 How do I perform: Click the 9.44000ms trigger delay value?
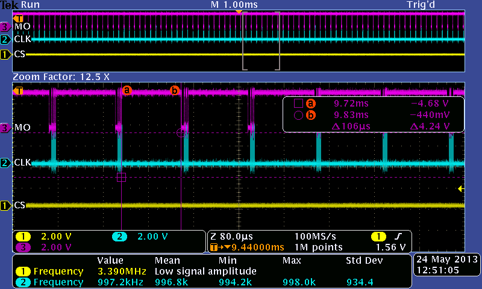pyautogui.click(x=258, y=247)
